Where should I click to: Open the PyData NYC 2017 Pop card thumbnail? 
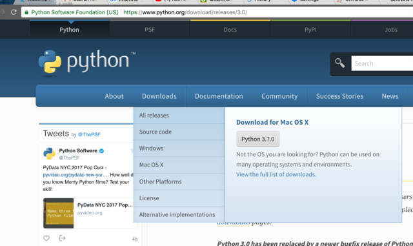[59, 213]
